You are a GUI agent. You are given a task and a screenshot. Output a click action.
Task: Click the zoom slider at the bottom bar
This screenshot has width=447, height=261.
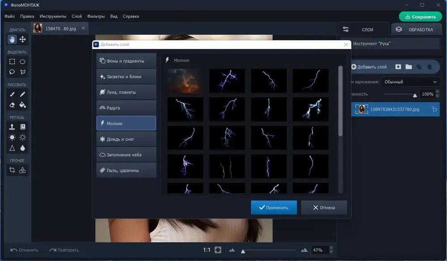pyautogui.click(x=268, y=250)
